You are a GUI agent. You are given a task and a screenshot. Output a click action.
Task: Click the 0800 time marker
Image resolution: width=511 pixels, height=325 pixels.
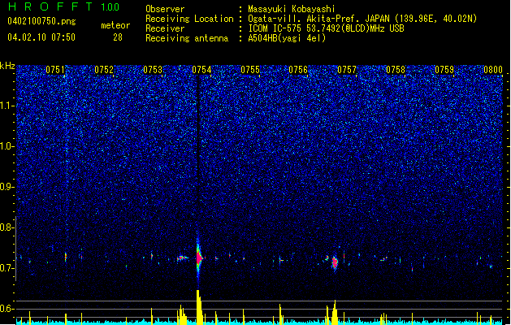[x=493, y=70]
